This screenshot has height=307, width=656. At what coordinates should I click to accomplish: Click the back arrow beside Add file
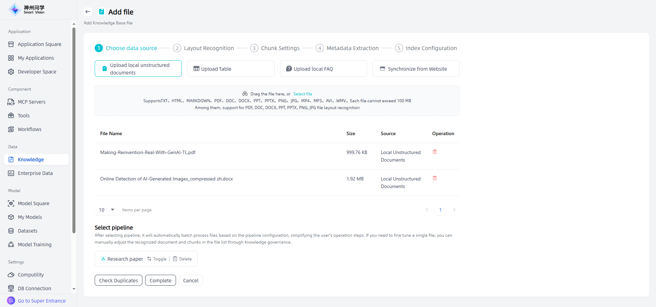coord(88,12)
